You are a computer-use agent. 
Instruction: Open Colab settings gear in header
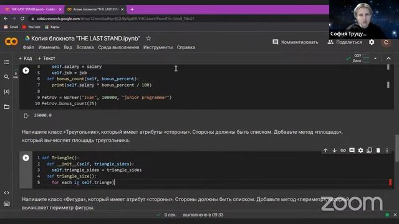click(372, 42)
